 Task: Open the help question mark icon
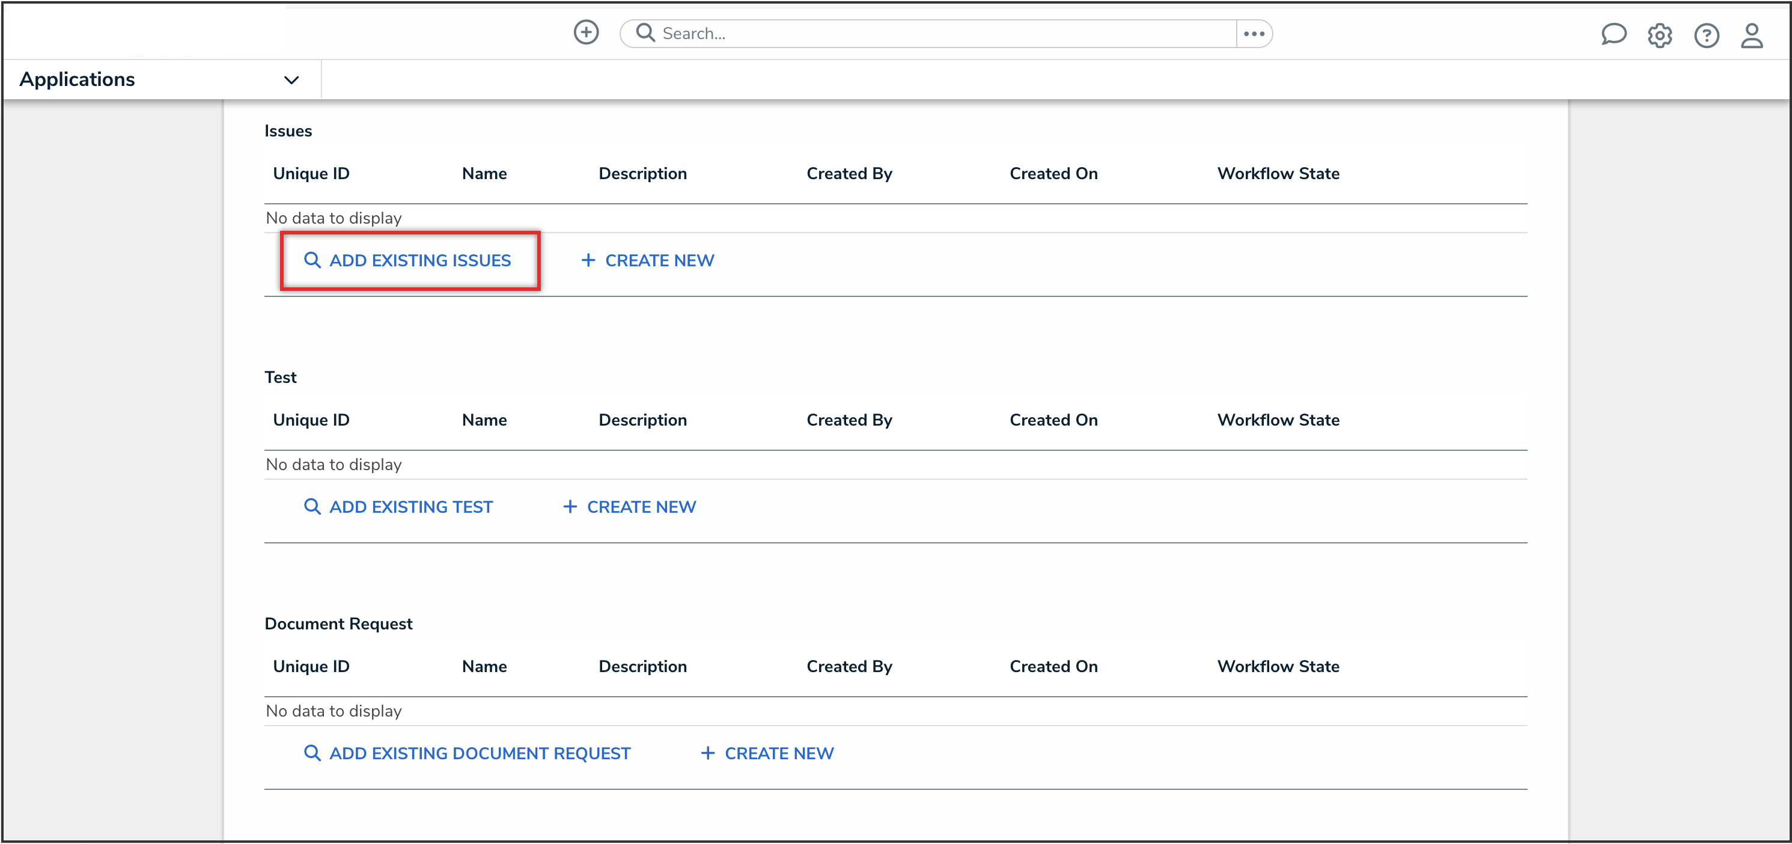click(x=1705, y=35)
